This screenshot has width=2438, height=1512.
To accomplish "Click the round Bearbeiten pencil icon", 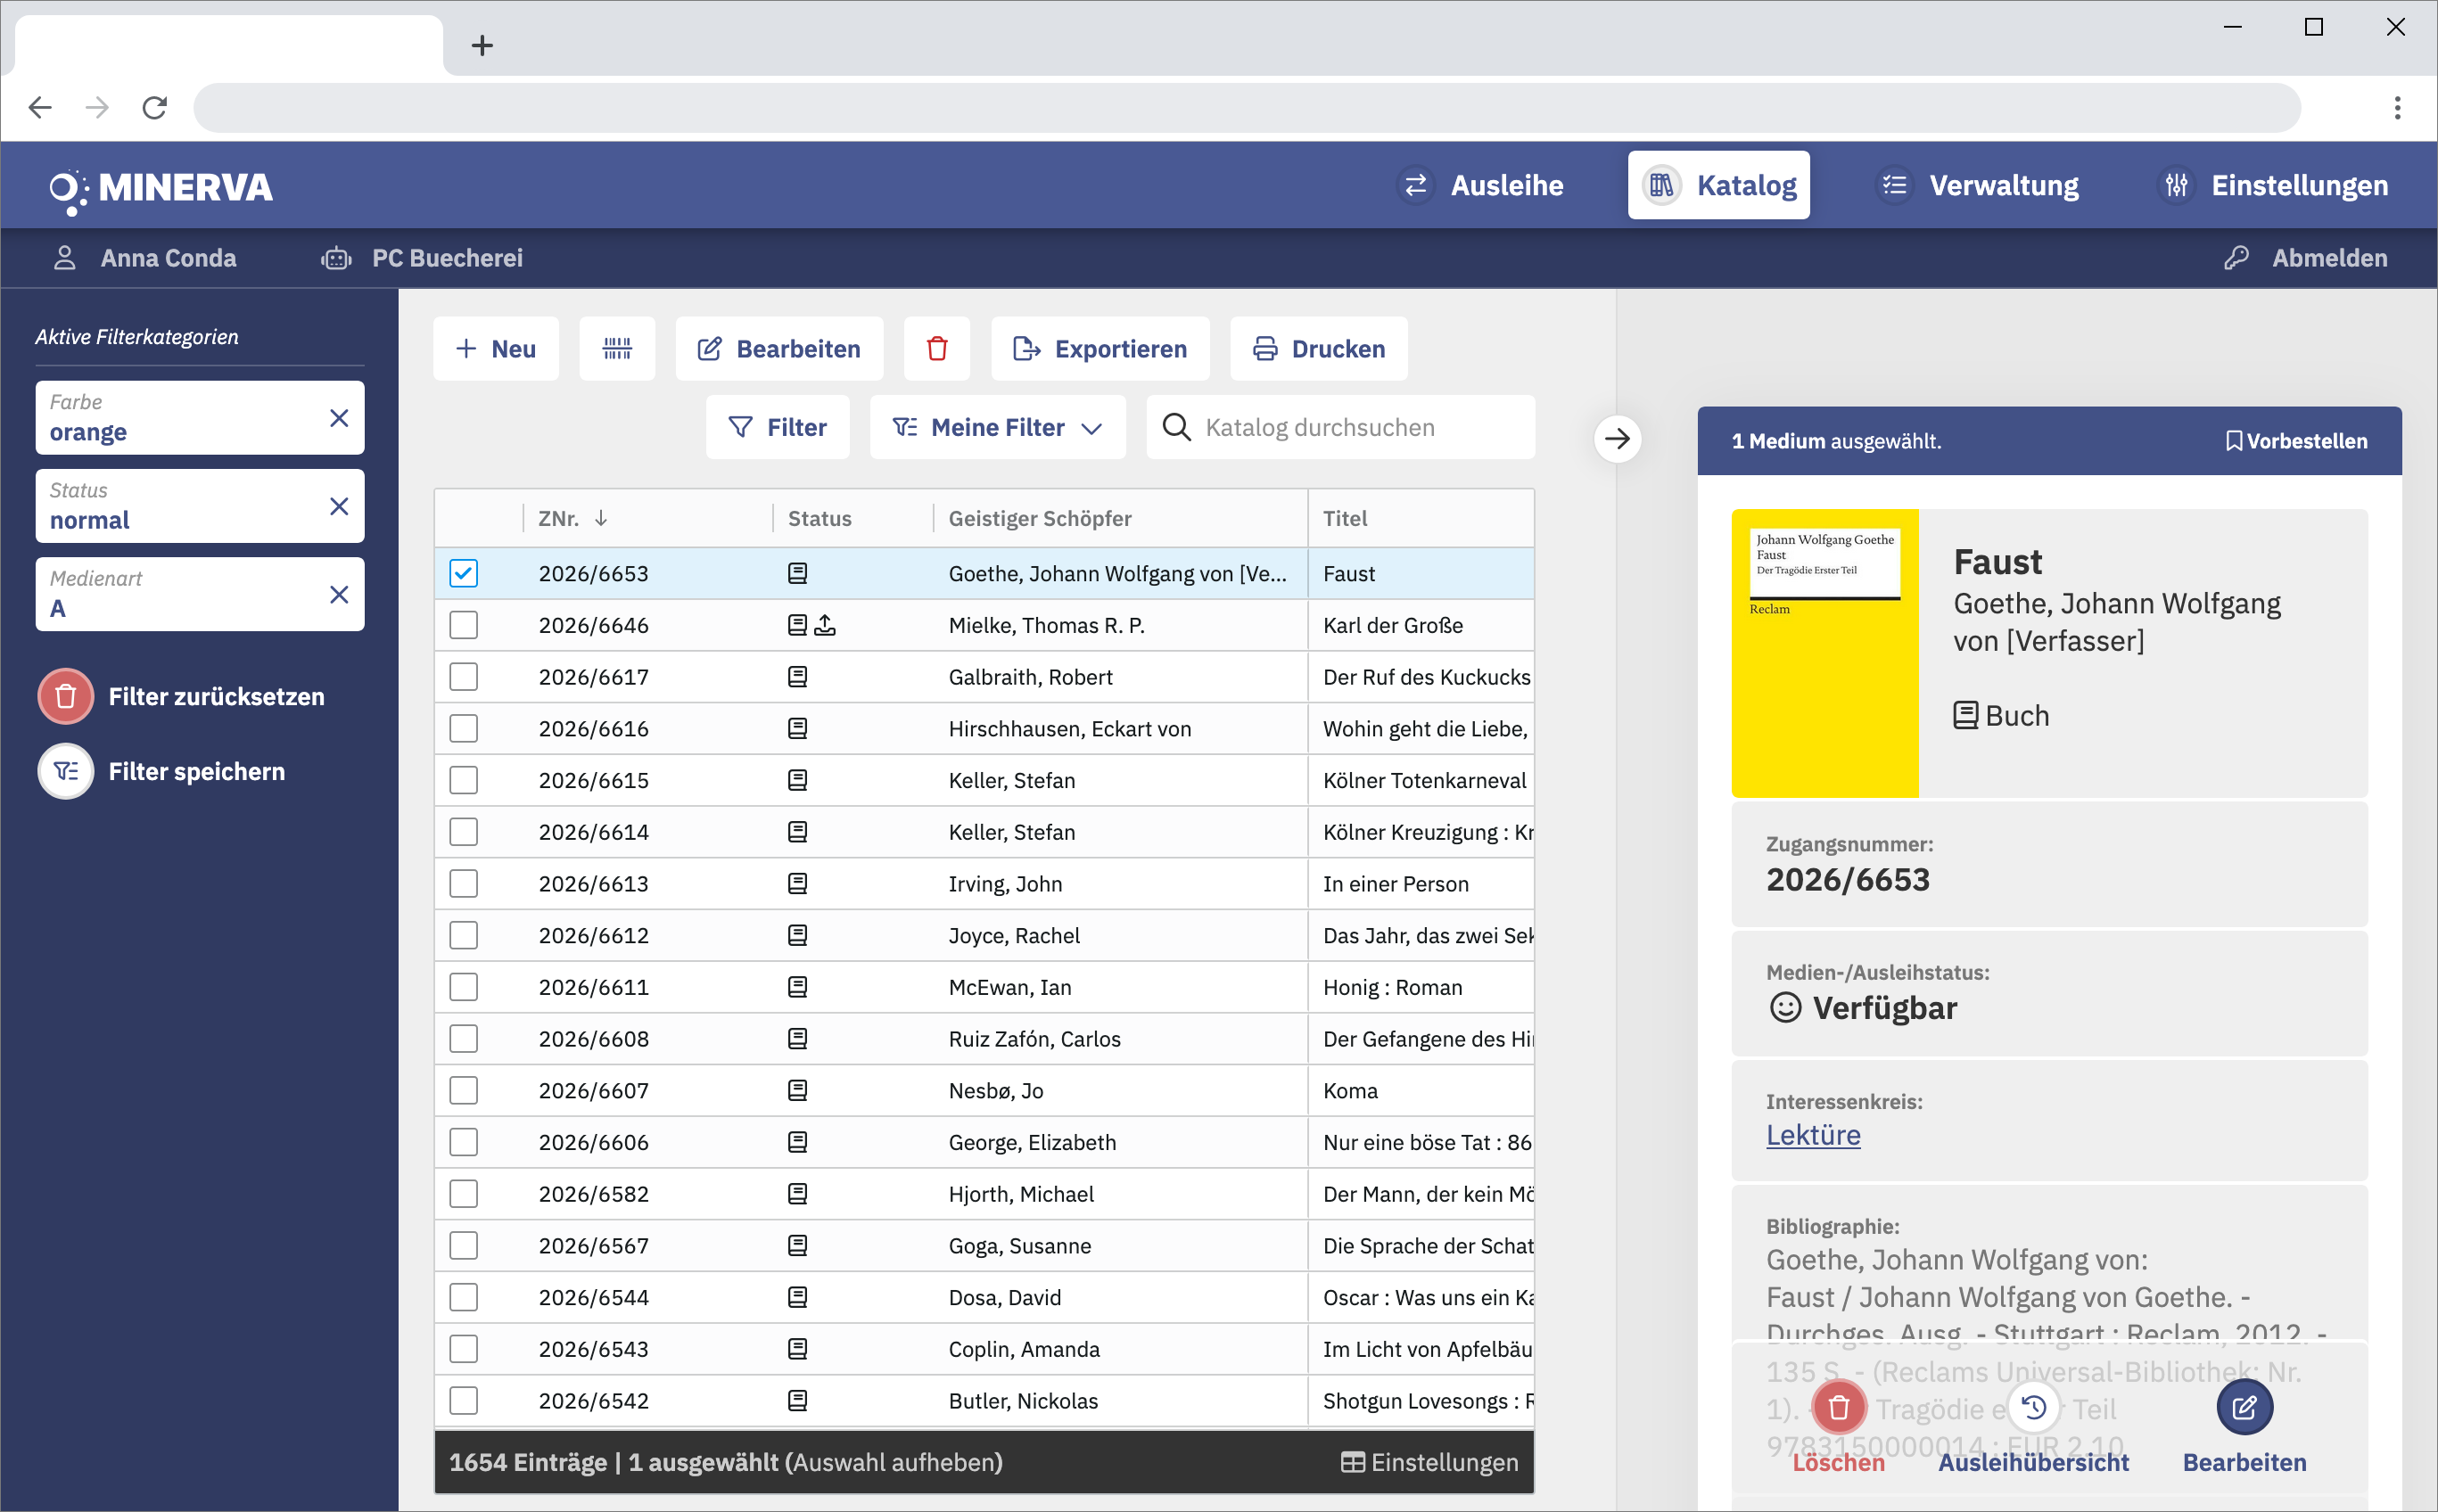I will pyautogui.click(x=2244, y=1407).
